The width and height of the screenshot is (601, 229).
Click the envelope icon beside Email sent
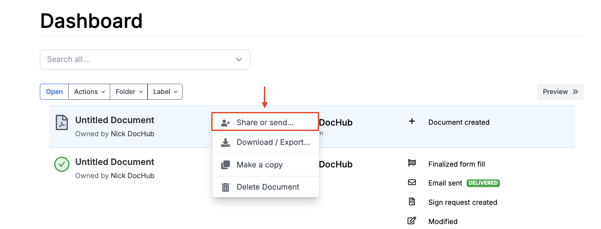(411, 183)
